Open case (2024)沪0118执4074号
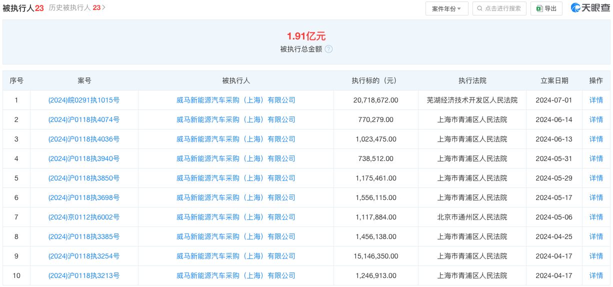Viewport: 613px width, 287px height. pyautogui.click(x=84, y=119)
